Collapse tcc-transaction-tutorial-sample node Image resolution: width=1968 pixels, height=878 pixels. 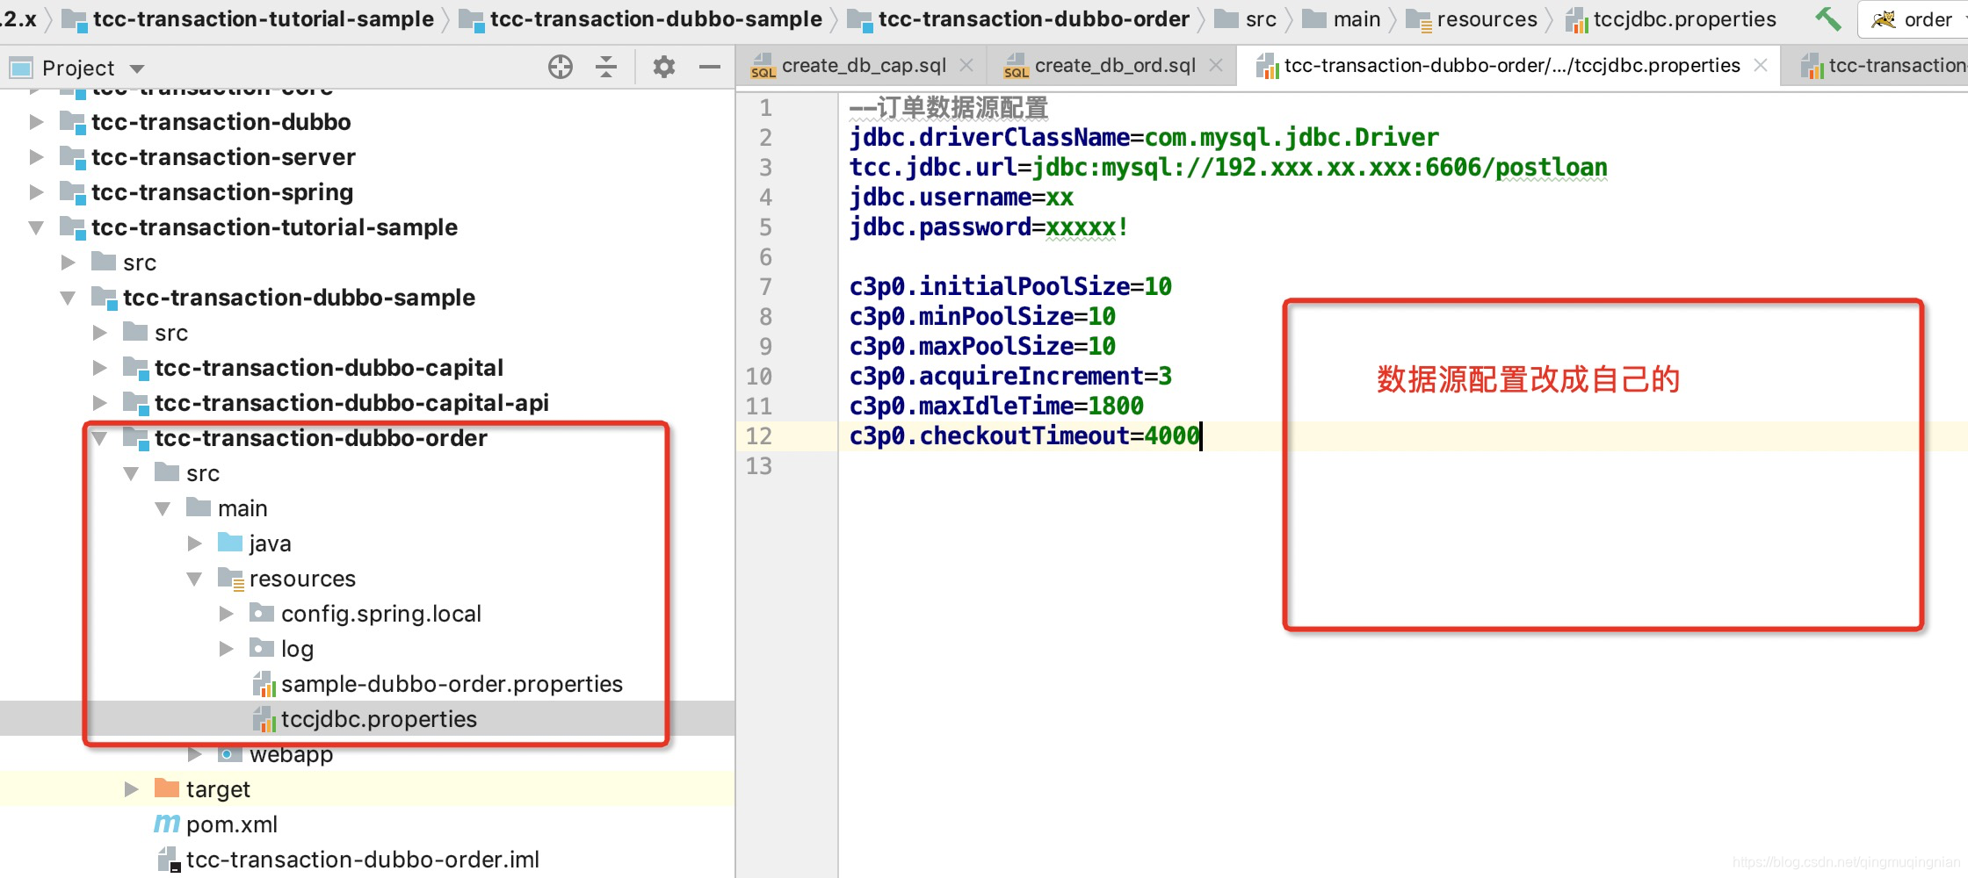pos(36,227)
